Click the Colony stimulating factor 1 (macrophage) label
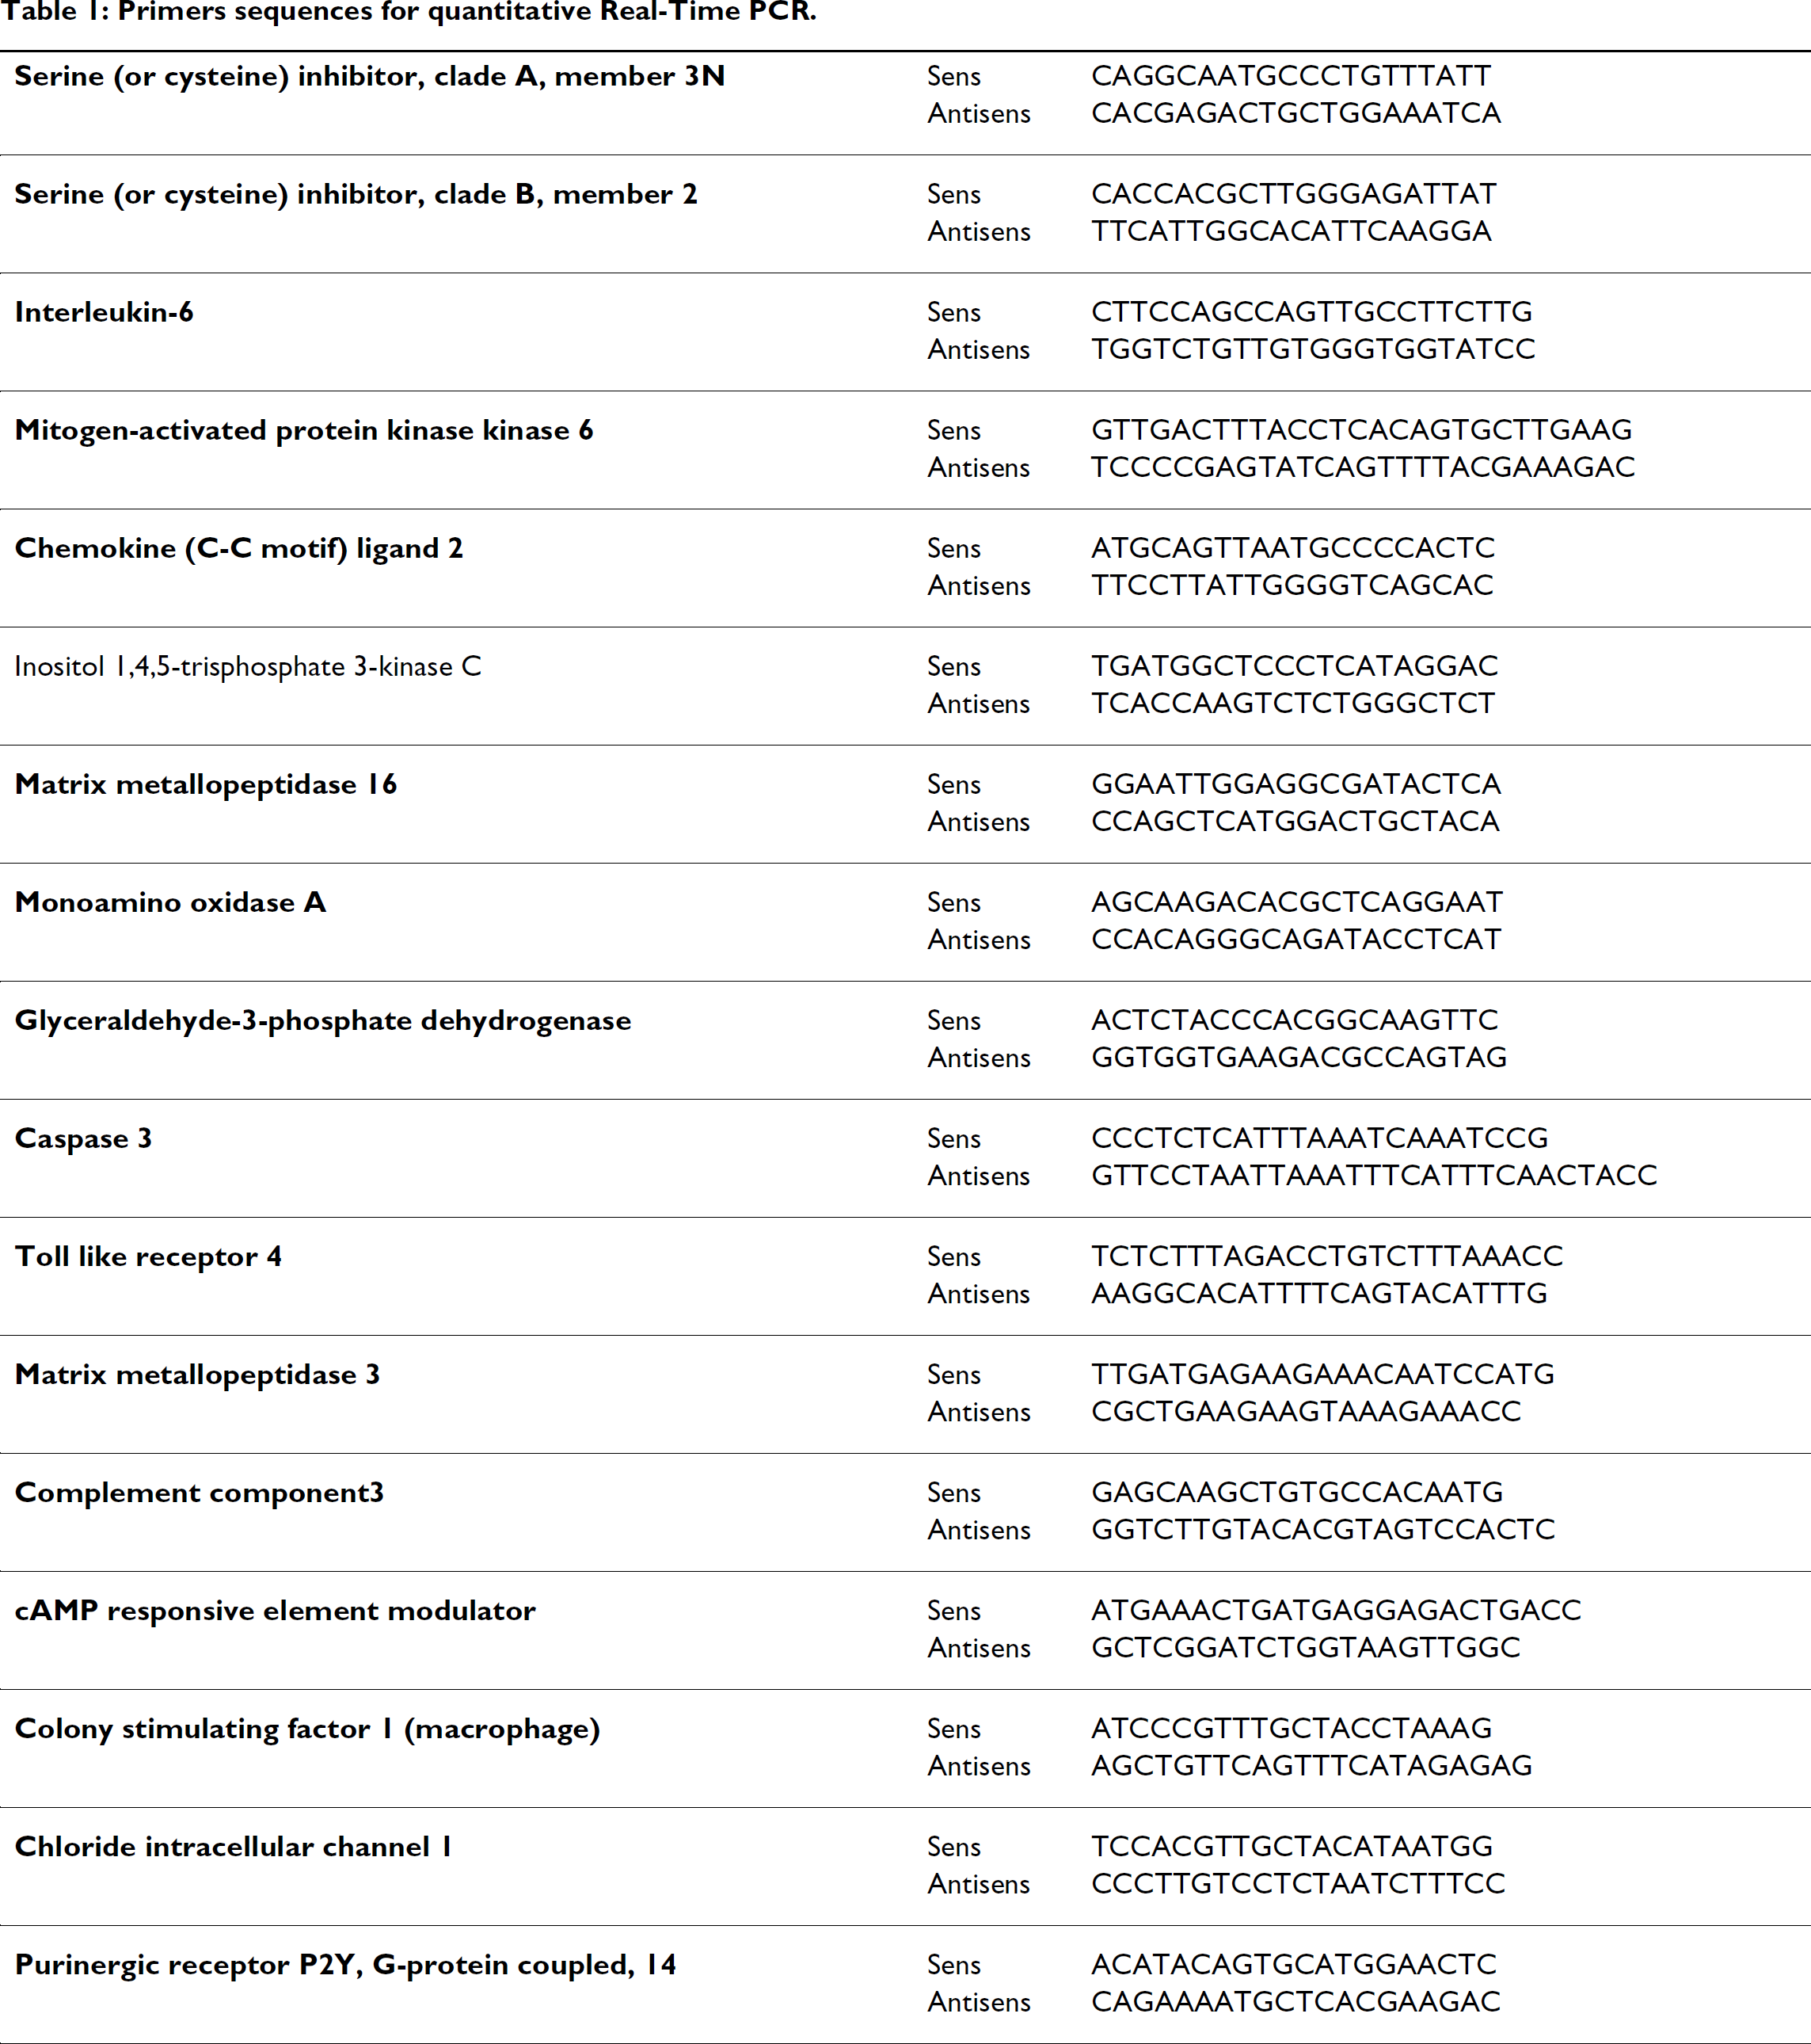The image size is (1811, 2044). [306, 1729]
